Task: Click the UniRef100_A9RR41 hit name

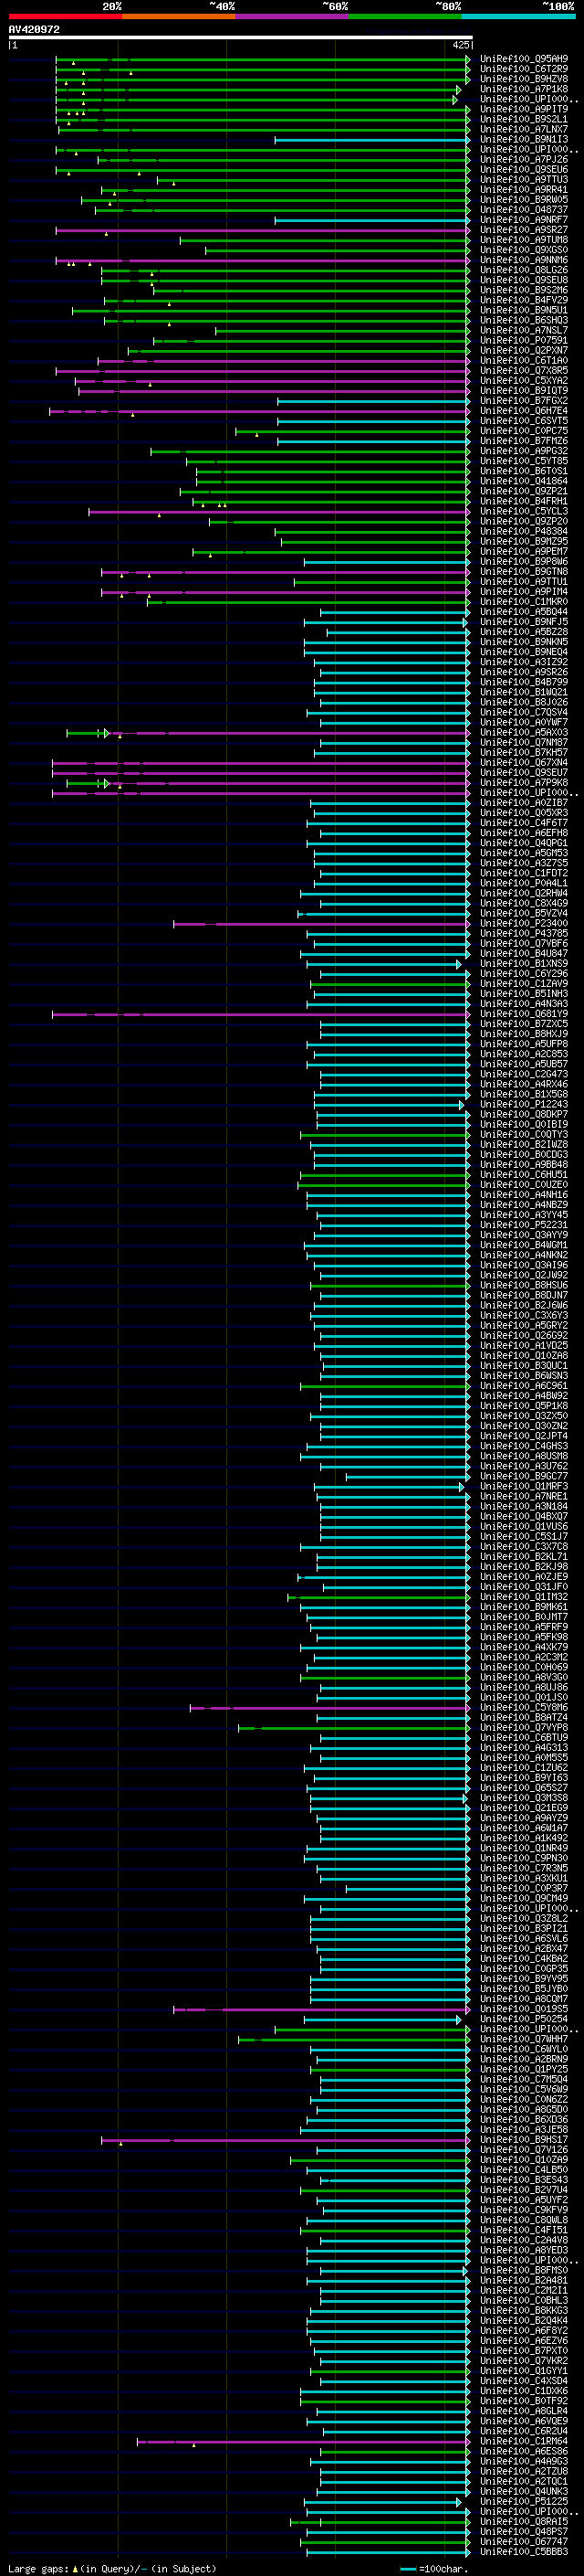Action: tap(523, 190)
